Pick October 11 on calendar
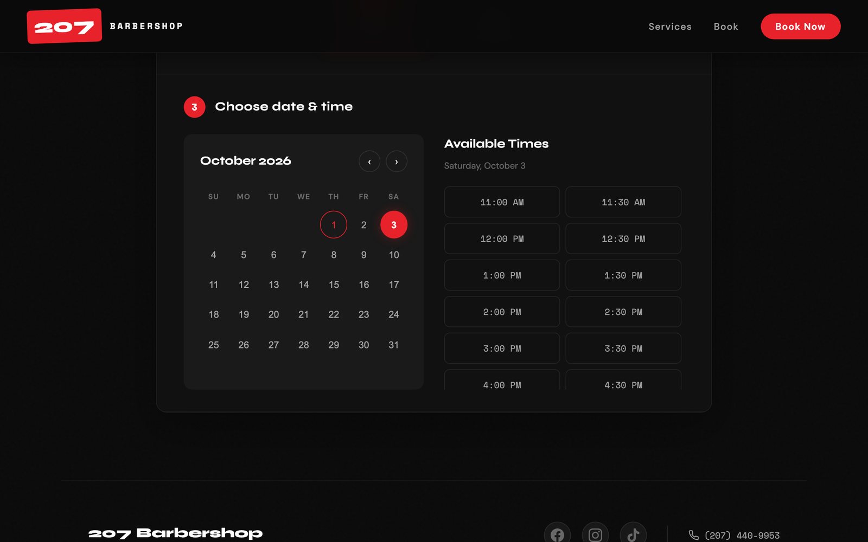The image size is (868, 542). [x=213, y=285]
